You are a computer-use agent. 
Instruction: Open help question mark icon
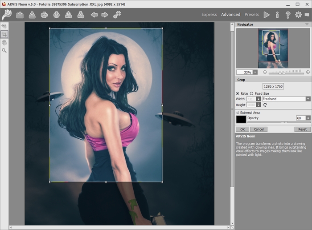(288, 15)
